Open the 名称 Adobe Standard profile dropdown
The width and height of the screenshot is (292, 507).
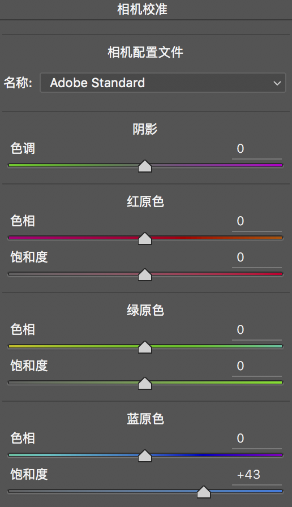[x=162, y=83]
